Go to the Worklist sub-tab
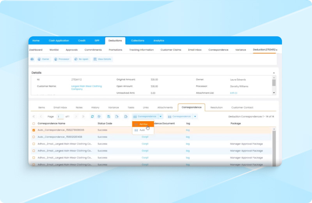This screenshot has height=203, width=312. pos(54,50)
